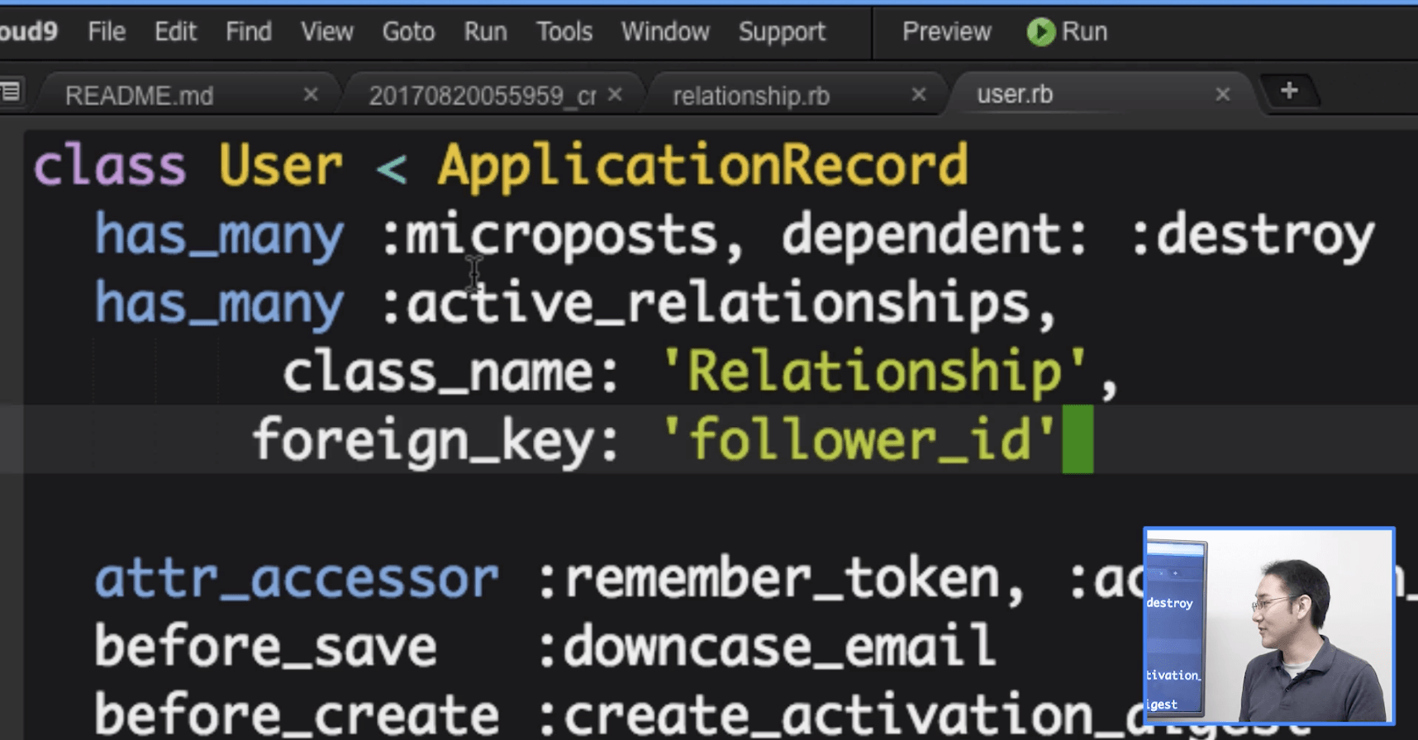Image resolution: width=1418 pixels, height=740 pixels.
Task: Open the Edit menu
Action: (x=175, y=31)
